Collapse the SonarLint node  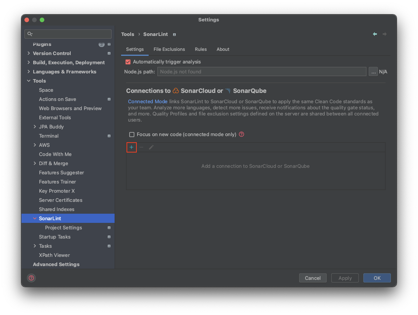coord(35,218)
